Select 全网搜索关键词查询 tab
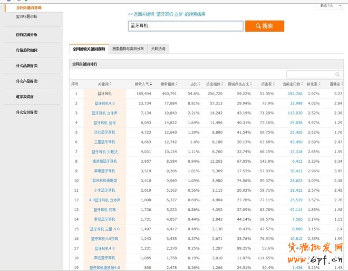 (x=89, y=49)
